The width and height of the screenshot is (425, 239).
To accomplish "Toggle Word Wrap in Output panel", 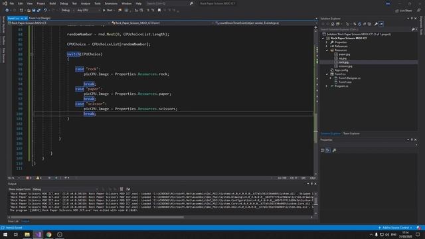I will (x=128, y=189).
